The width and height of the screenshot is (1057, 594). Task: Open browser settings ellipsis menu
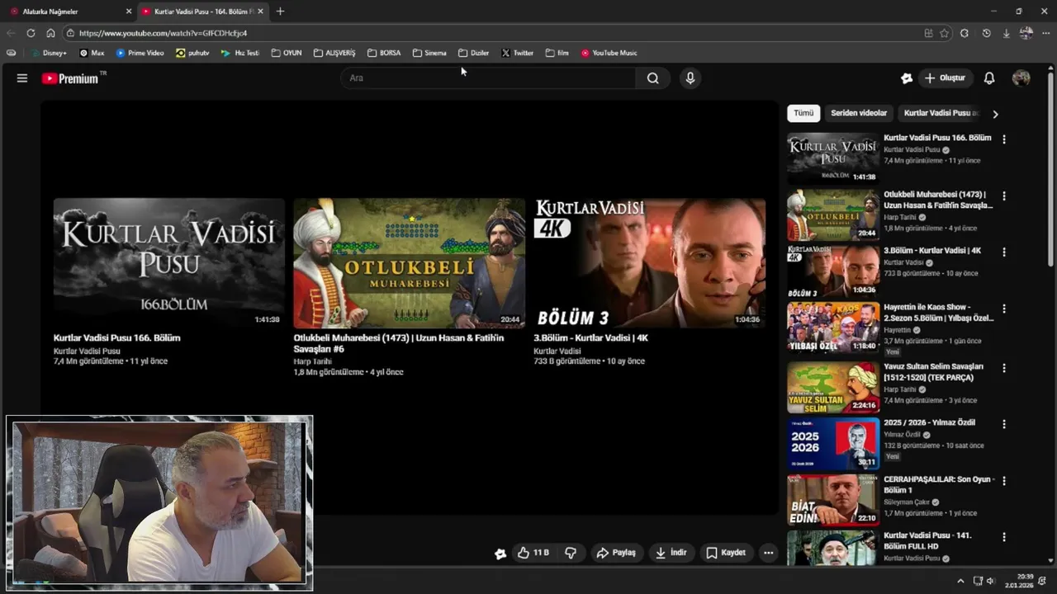[x=1046, y=33]
